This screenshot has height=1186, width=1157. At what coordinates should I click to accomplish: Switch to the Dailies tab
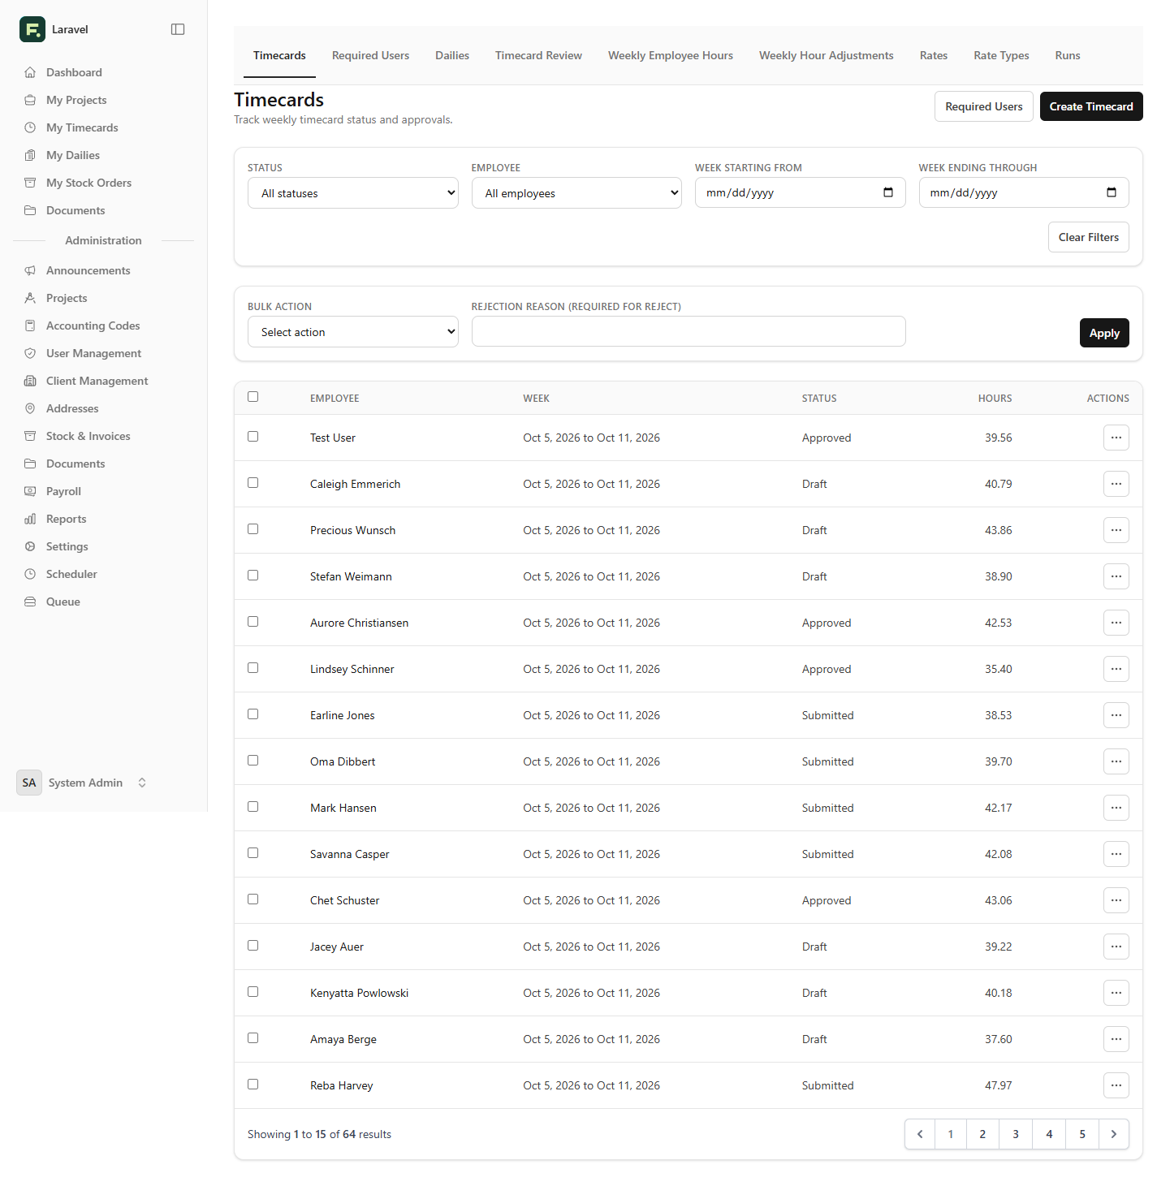(x=452, y=55)
